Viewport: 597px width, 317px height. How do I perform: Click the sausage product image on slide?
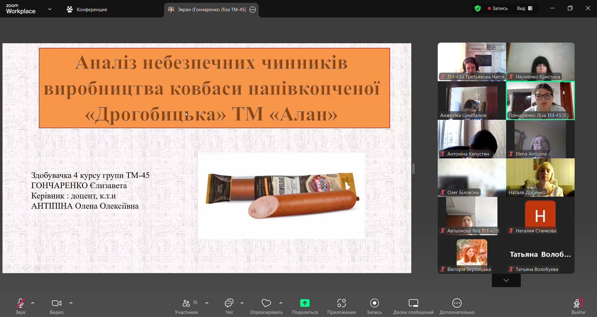tap(281, 196)
